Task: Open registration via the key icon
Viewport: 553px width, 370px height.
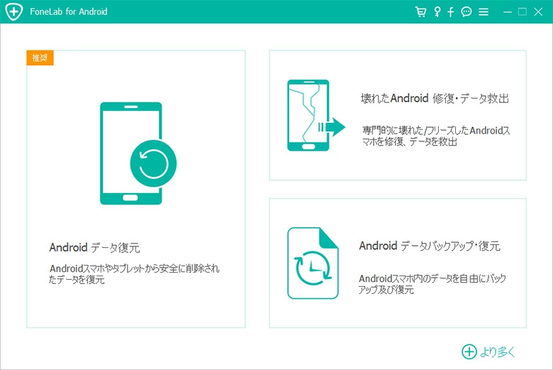Action: point(437,12)
